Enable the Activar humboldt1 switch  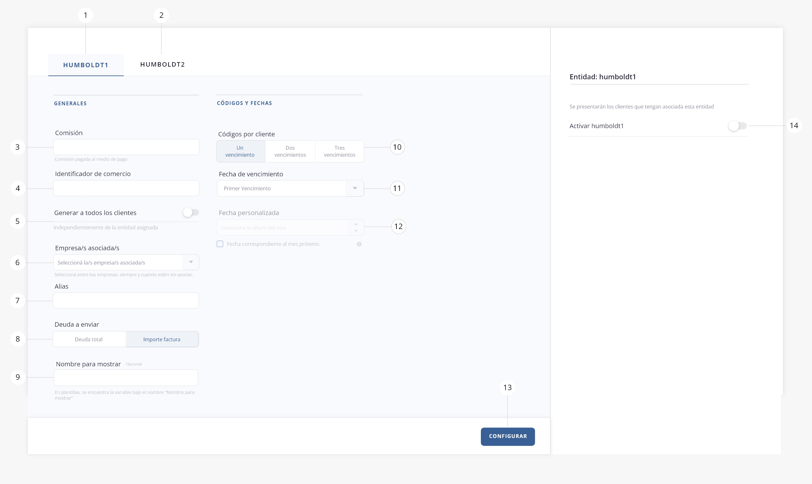(x=737, y=126)
